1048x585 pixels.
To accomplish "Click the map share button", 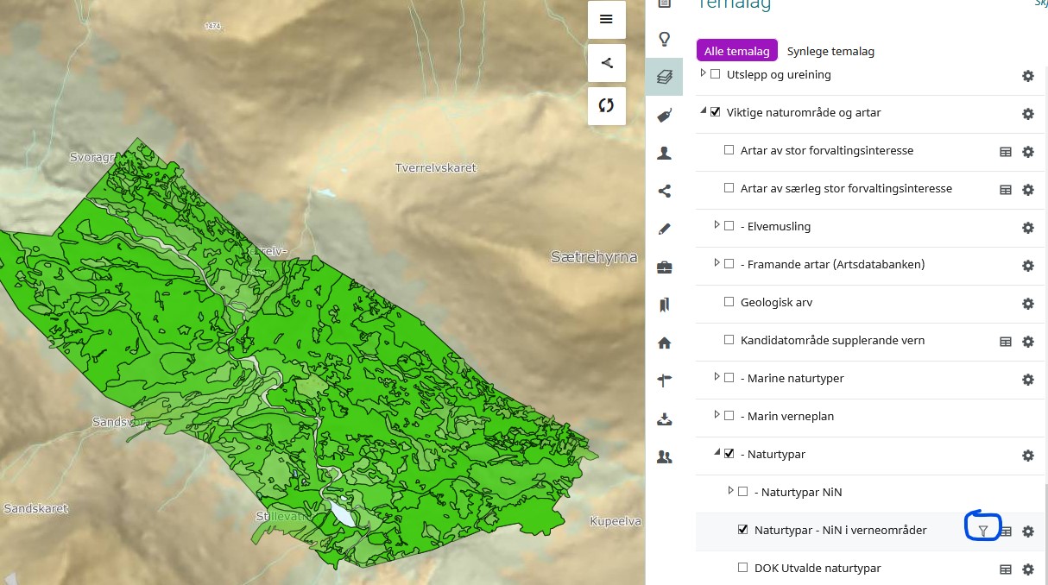I will [x=606, y=62].
